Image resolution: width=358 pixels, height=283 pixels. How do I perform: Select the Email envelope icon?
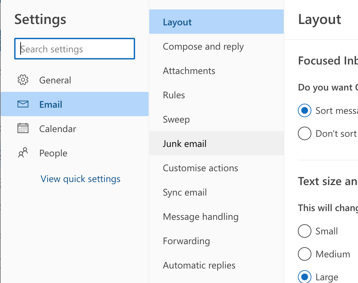click(x=23, y=104)
